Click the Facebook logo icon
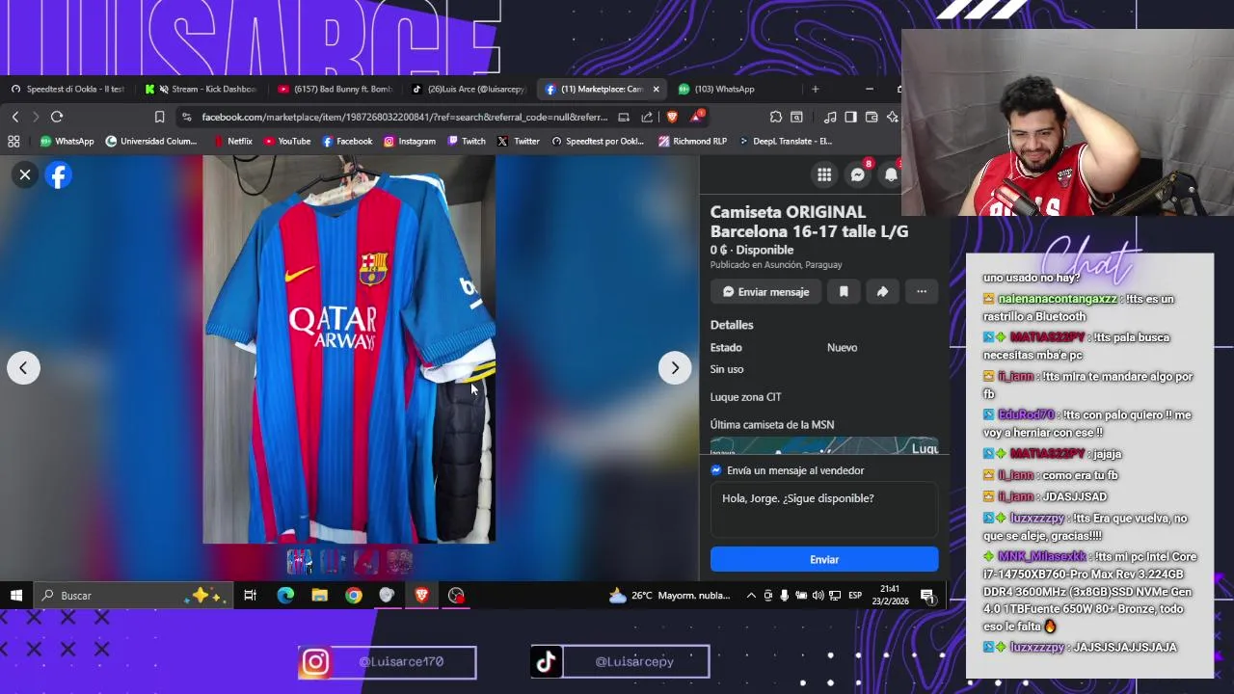 59,174
